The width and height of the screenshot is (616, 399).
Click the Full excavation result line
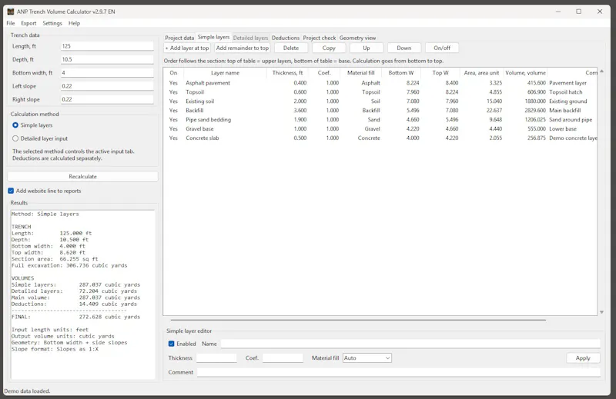coord(69,265)
